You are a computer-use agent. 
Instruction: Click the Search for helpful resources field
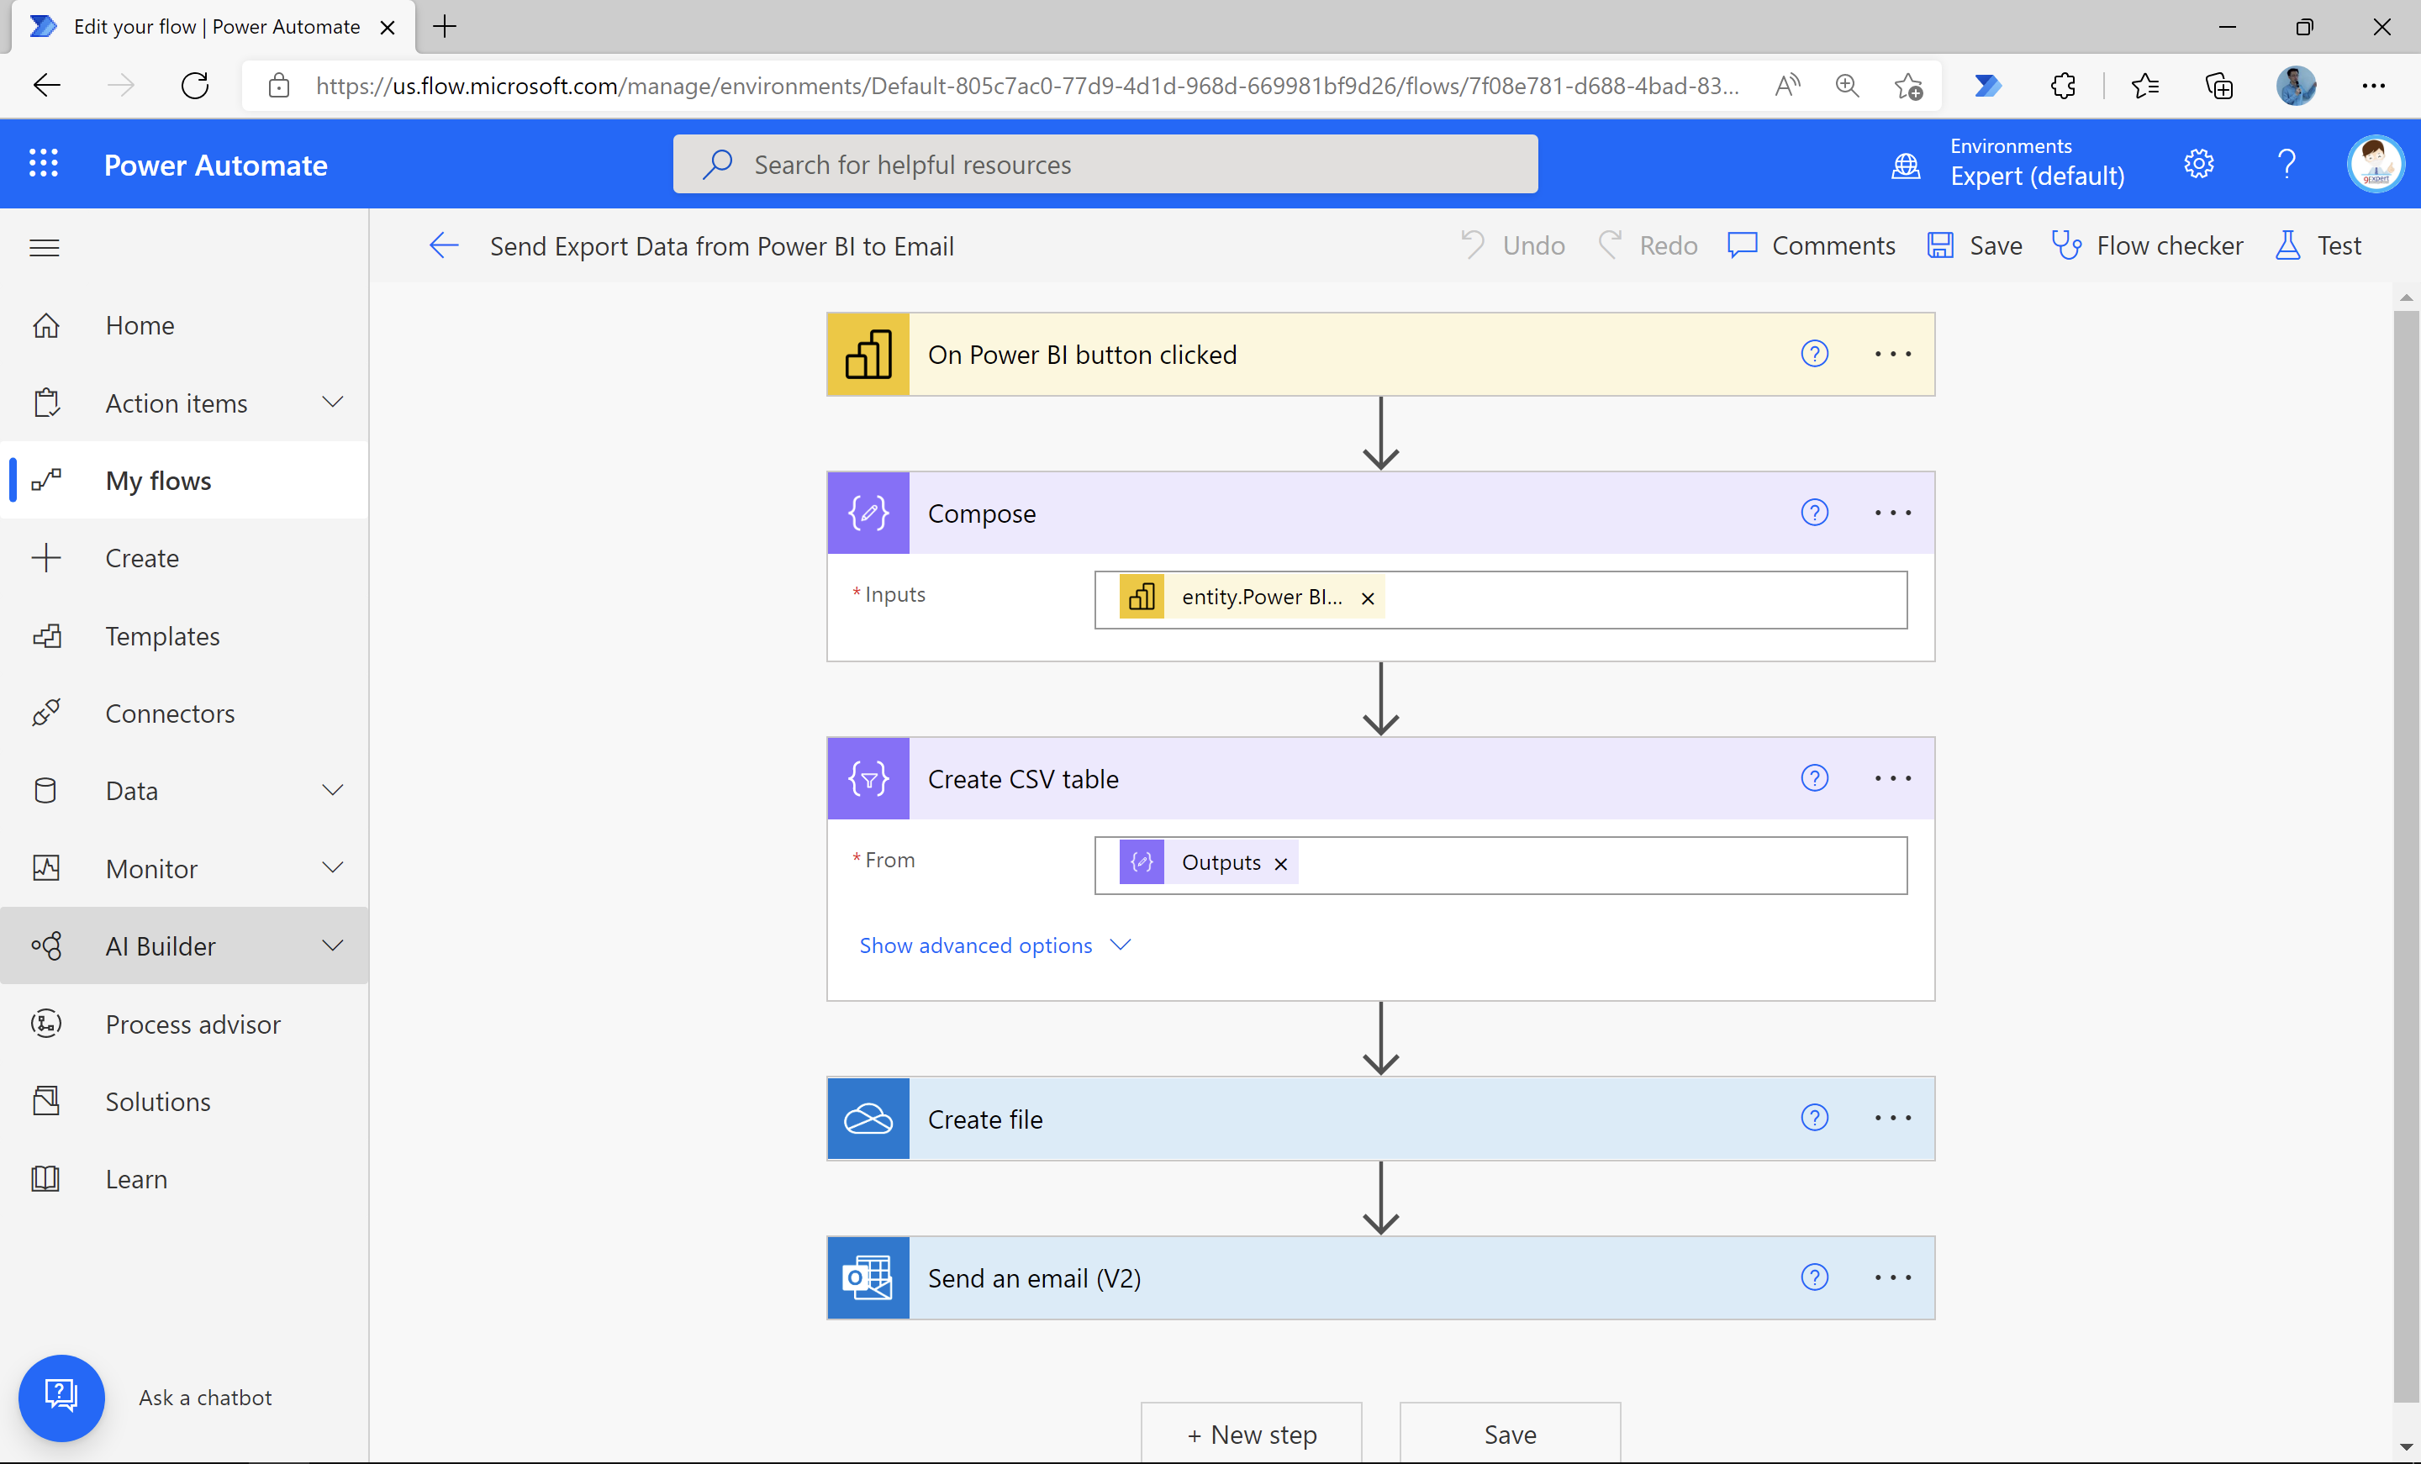(x=1105, y=163)
